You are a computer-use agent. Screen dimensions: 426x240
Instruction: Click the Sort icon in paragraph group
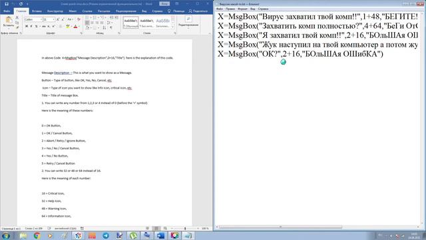pos(105,27)
